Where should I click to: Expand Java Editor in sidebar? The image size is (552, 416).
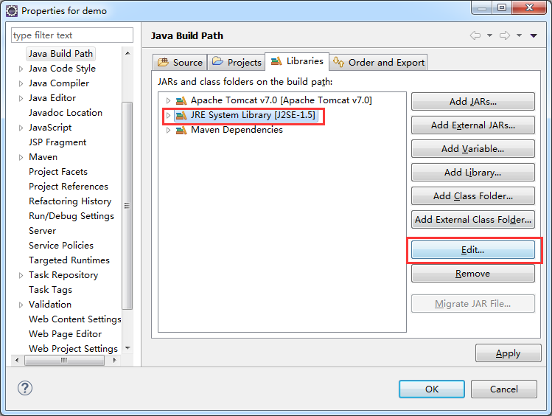coord(21,98)
